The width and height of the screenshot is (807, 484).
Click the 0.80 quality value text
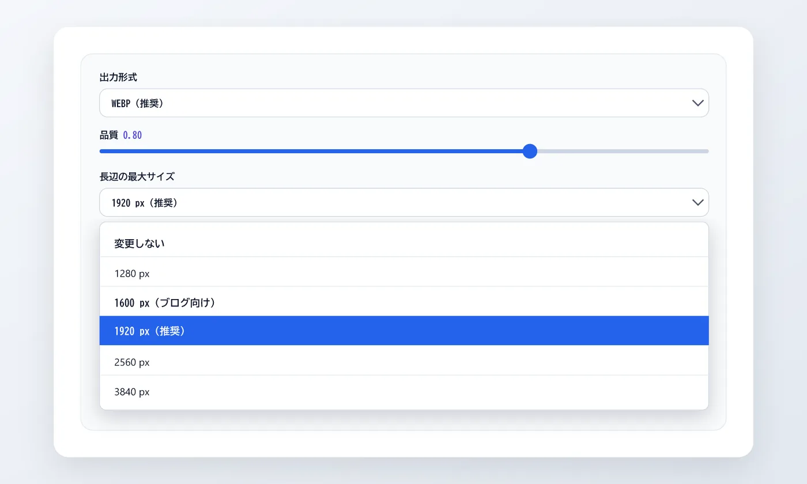(133, 135)
